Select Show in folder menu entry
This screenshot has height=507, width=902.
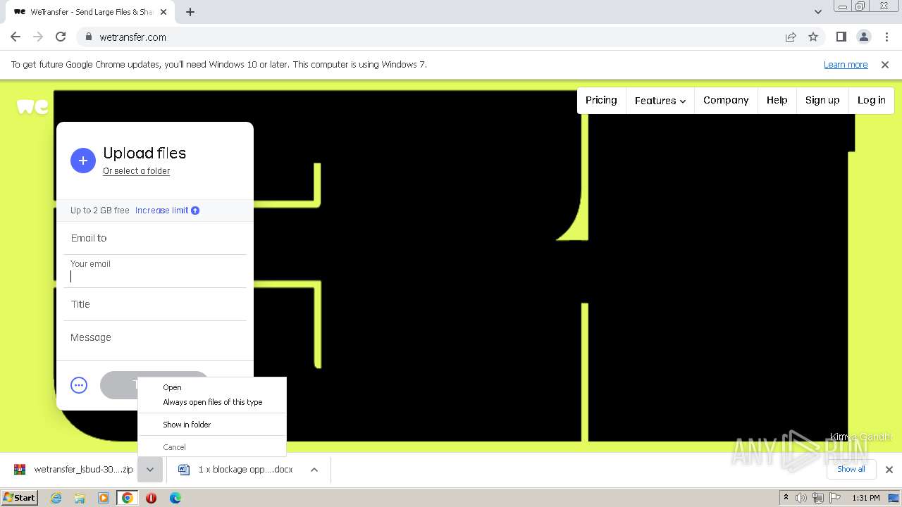212,425
